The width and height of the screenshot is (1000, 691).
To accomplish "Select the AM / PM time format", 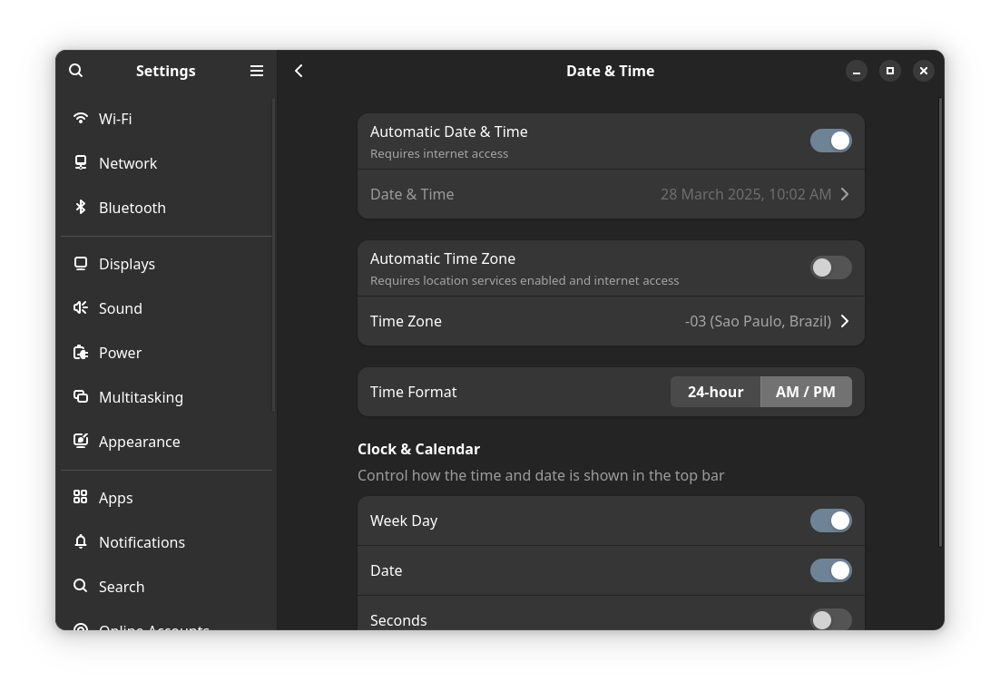I will pyautogui.click(x=806, y=392).
